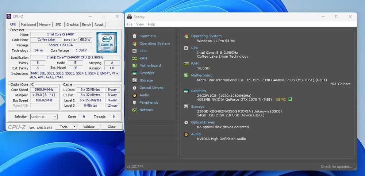
Task: Switch to the Bench tab in CPU-Z
Action: (x=87, y=24)
